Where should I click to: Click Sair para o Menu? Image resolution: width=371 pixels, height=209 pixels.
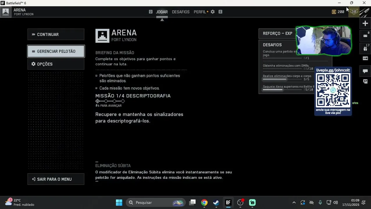56,179
